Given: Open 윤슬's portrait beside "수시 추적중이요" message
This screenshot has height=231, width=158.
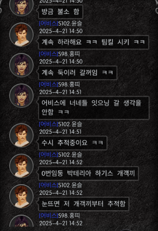Looking at the screenshot, I should pos(21,135).
